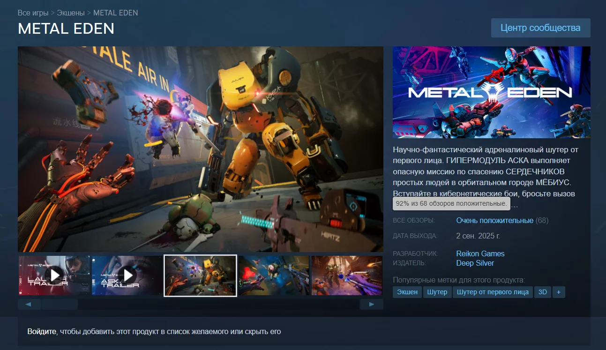The width and height of the screenshot is (606, 350).
Task: Add a tag with the plus button
Action: point(559,292)
